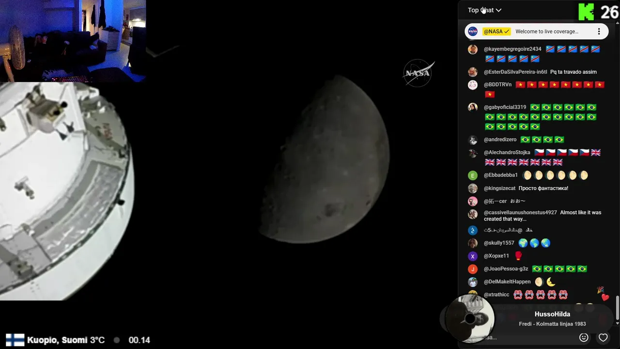
Task: Open @kingsizecat user avatar
Action: click(473, 188)
